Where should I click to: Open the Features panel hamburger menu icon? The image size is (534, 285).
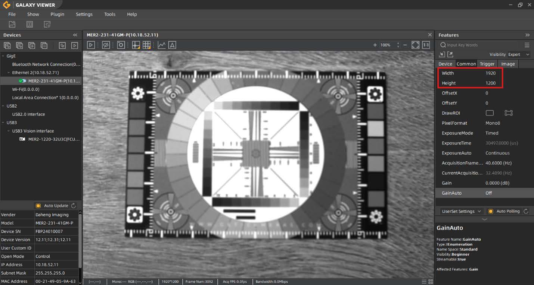pyautogui.click(x=527, y=45)
